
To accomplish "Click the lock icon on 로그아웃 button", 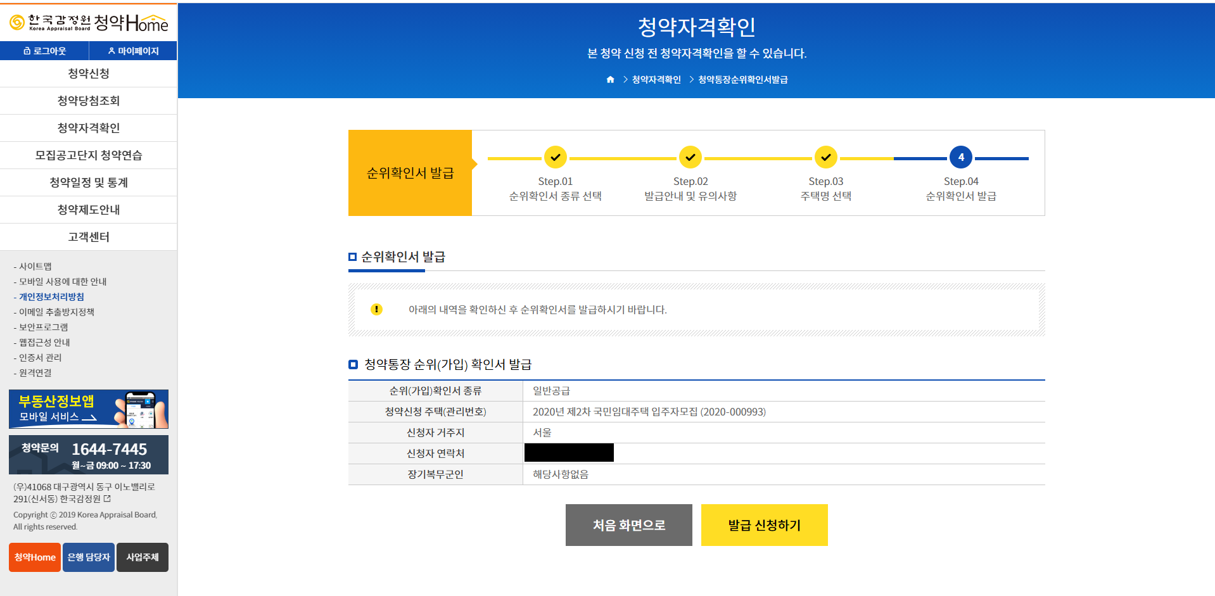I will 27,51.
